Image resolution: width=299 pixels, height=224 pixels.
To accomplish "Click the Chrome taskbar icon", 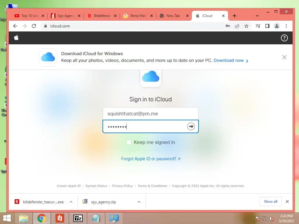I will (42, 218).
